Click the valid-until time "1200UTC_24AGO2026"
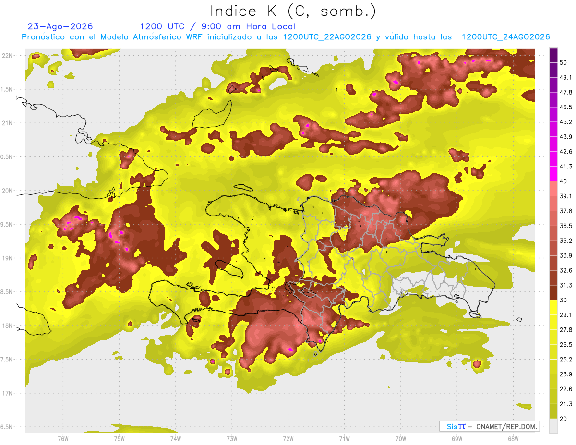 505,37
